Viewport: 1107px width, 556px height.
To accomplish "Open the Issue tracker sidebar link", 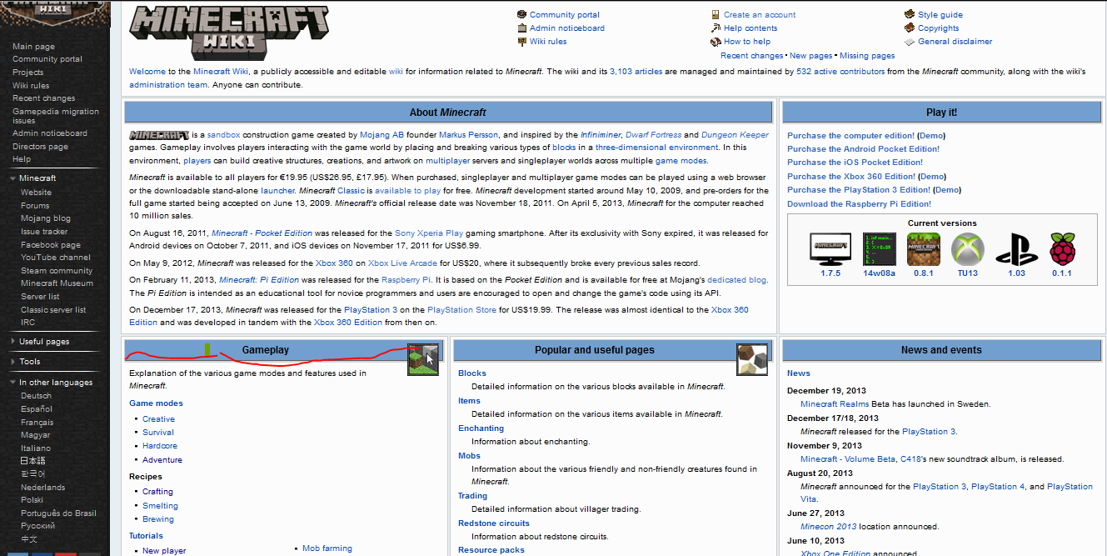I will [44, 232].
